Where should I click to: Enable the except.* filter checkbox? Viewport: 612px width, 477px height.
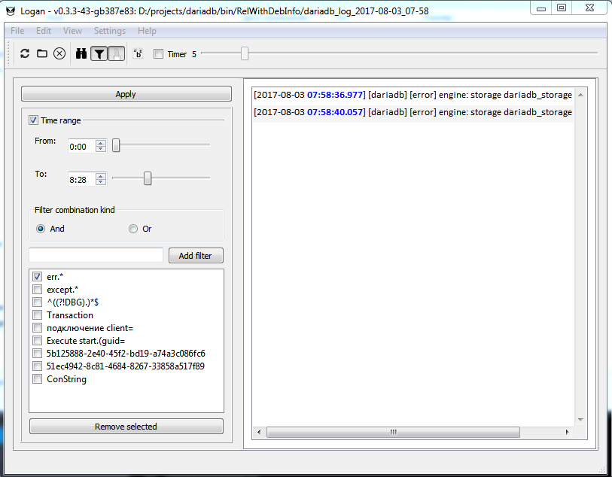[37, 290]
